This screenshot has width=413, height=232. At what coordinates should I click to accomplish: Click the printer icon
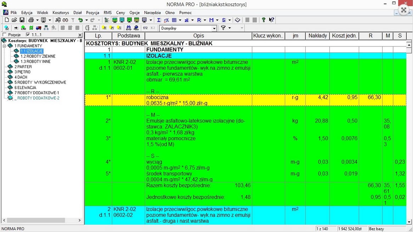click(31, 20)
